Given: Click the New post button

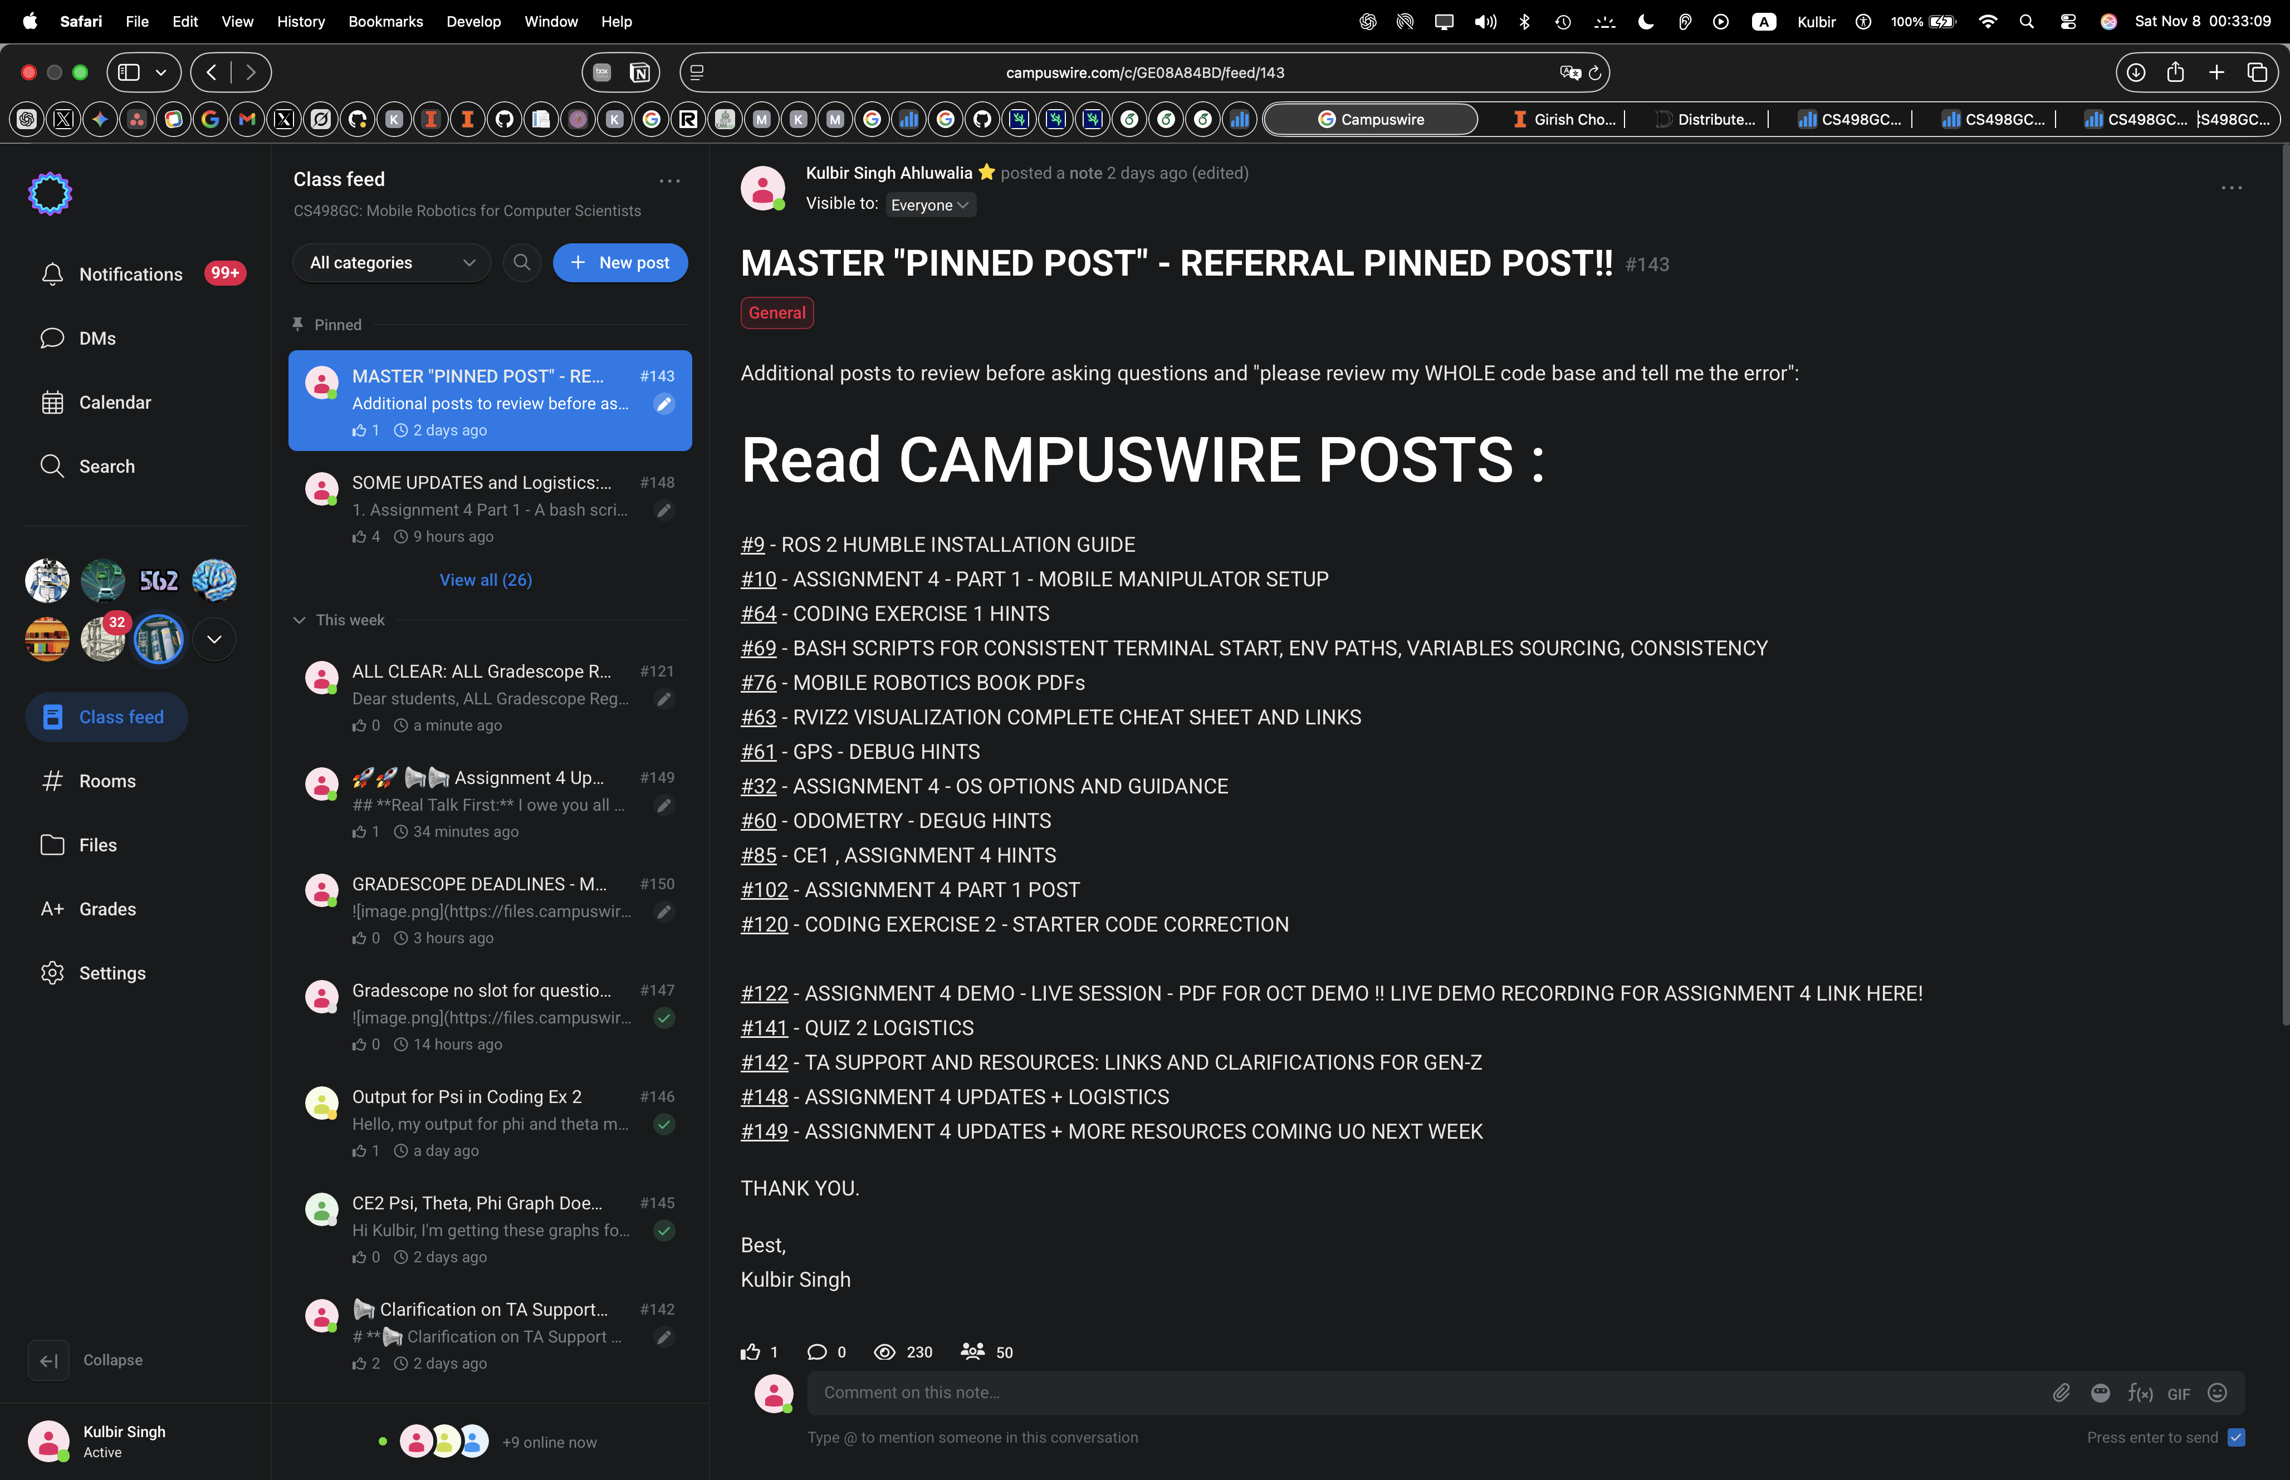Looking at the screenshot, I should [x=620, y=262].
